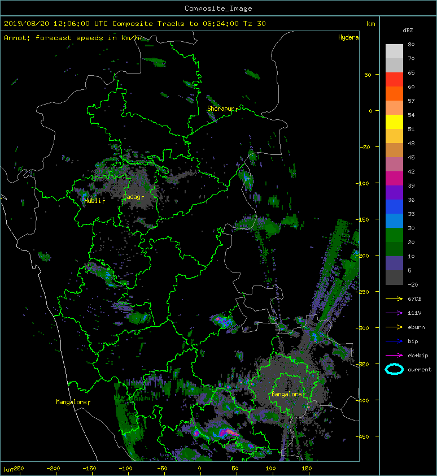
Task: Click the yellow 67CB track arrow in legend
Action: [394, 298]
